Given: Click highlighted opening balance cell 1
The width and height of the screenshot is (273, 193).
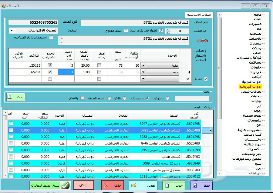Looking at the screenshot, I should click(x=66, y=72).
